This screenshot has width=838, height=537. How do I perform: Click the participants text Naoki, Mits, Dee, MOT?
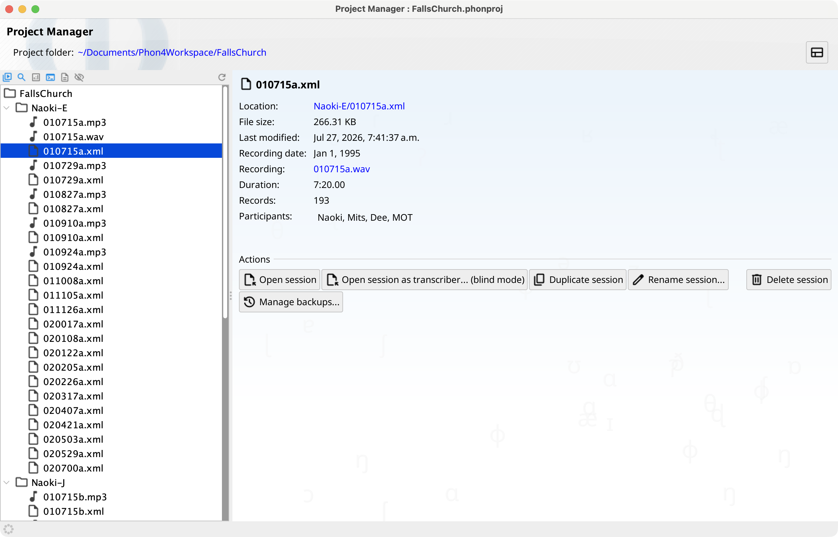[x=365, y=217]
